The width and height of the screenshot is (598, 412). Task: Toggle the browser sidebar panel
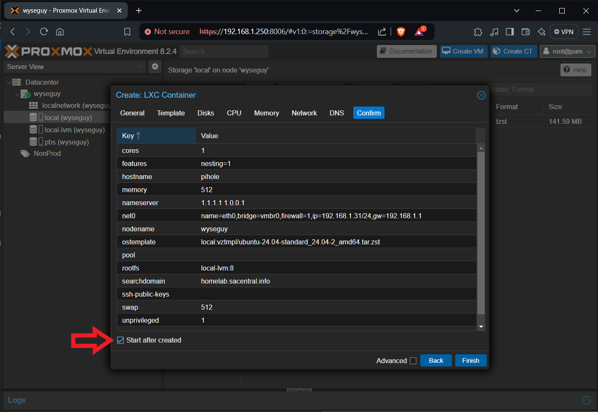pos(510,32)
